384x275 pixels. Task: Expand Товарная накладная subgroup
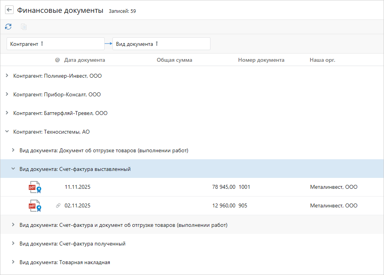pos(13,262)
